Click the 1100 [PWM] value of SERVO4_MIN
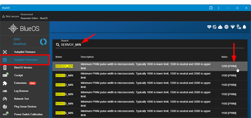 (229, 94)
